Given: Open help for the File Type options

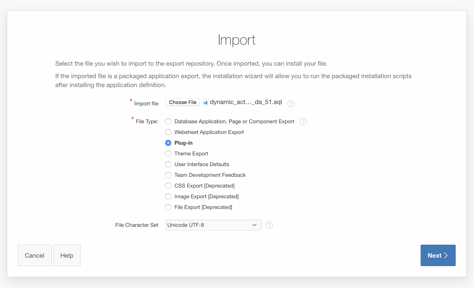Looking at the screenshot, I should pos(303,121).
